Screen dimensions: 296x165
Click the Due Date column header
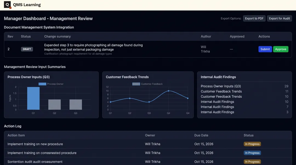coord(201,135)
